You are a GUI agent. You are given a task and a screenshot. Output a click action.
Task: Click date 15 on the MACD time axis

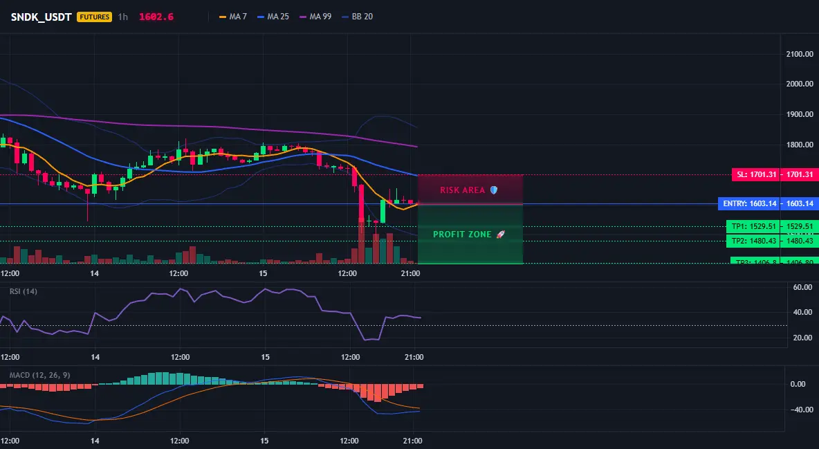point(264,441)
